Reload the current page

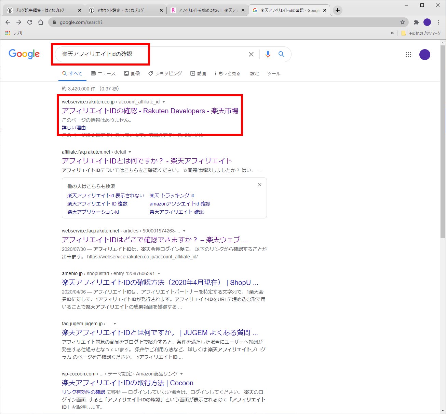pyautogui.click(x=30, y=22)
